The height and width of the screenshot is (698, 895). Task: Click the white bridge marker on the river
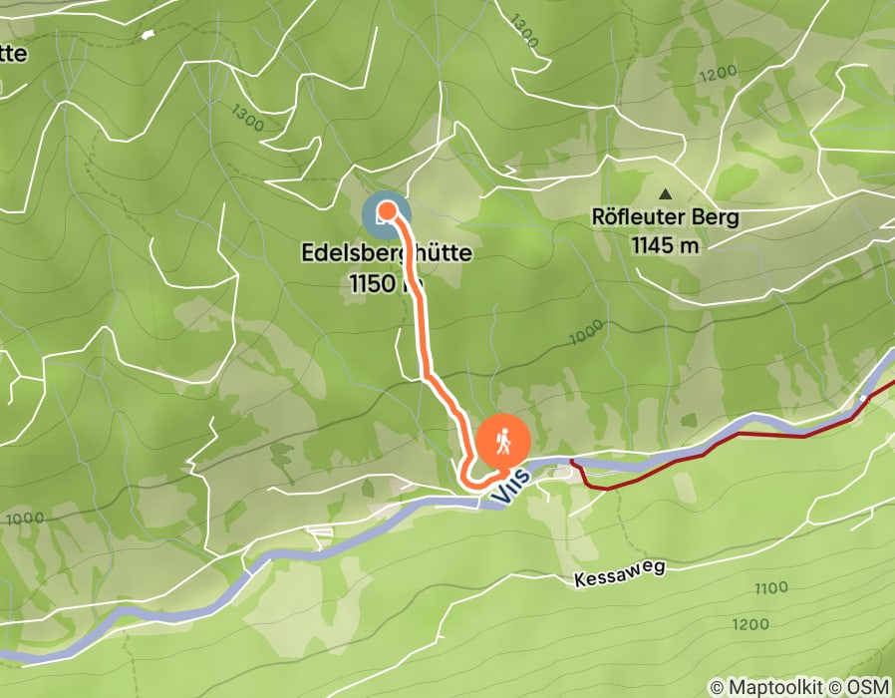pos(864,398)
